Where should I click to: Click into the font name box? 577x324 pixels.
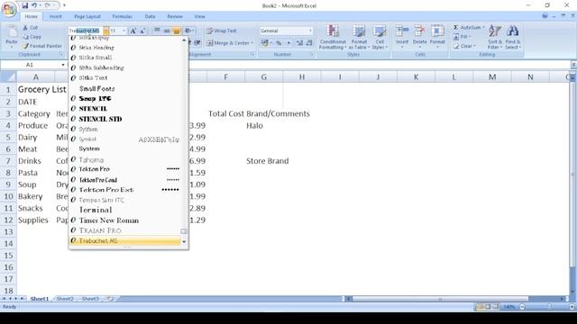click(85, 31)
